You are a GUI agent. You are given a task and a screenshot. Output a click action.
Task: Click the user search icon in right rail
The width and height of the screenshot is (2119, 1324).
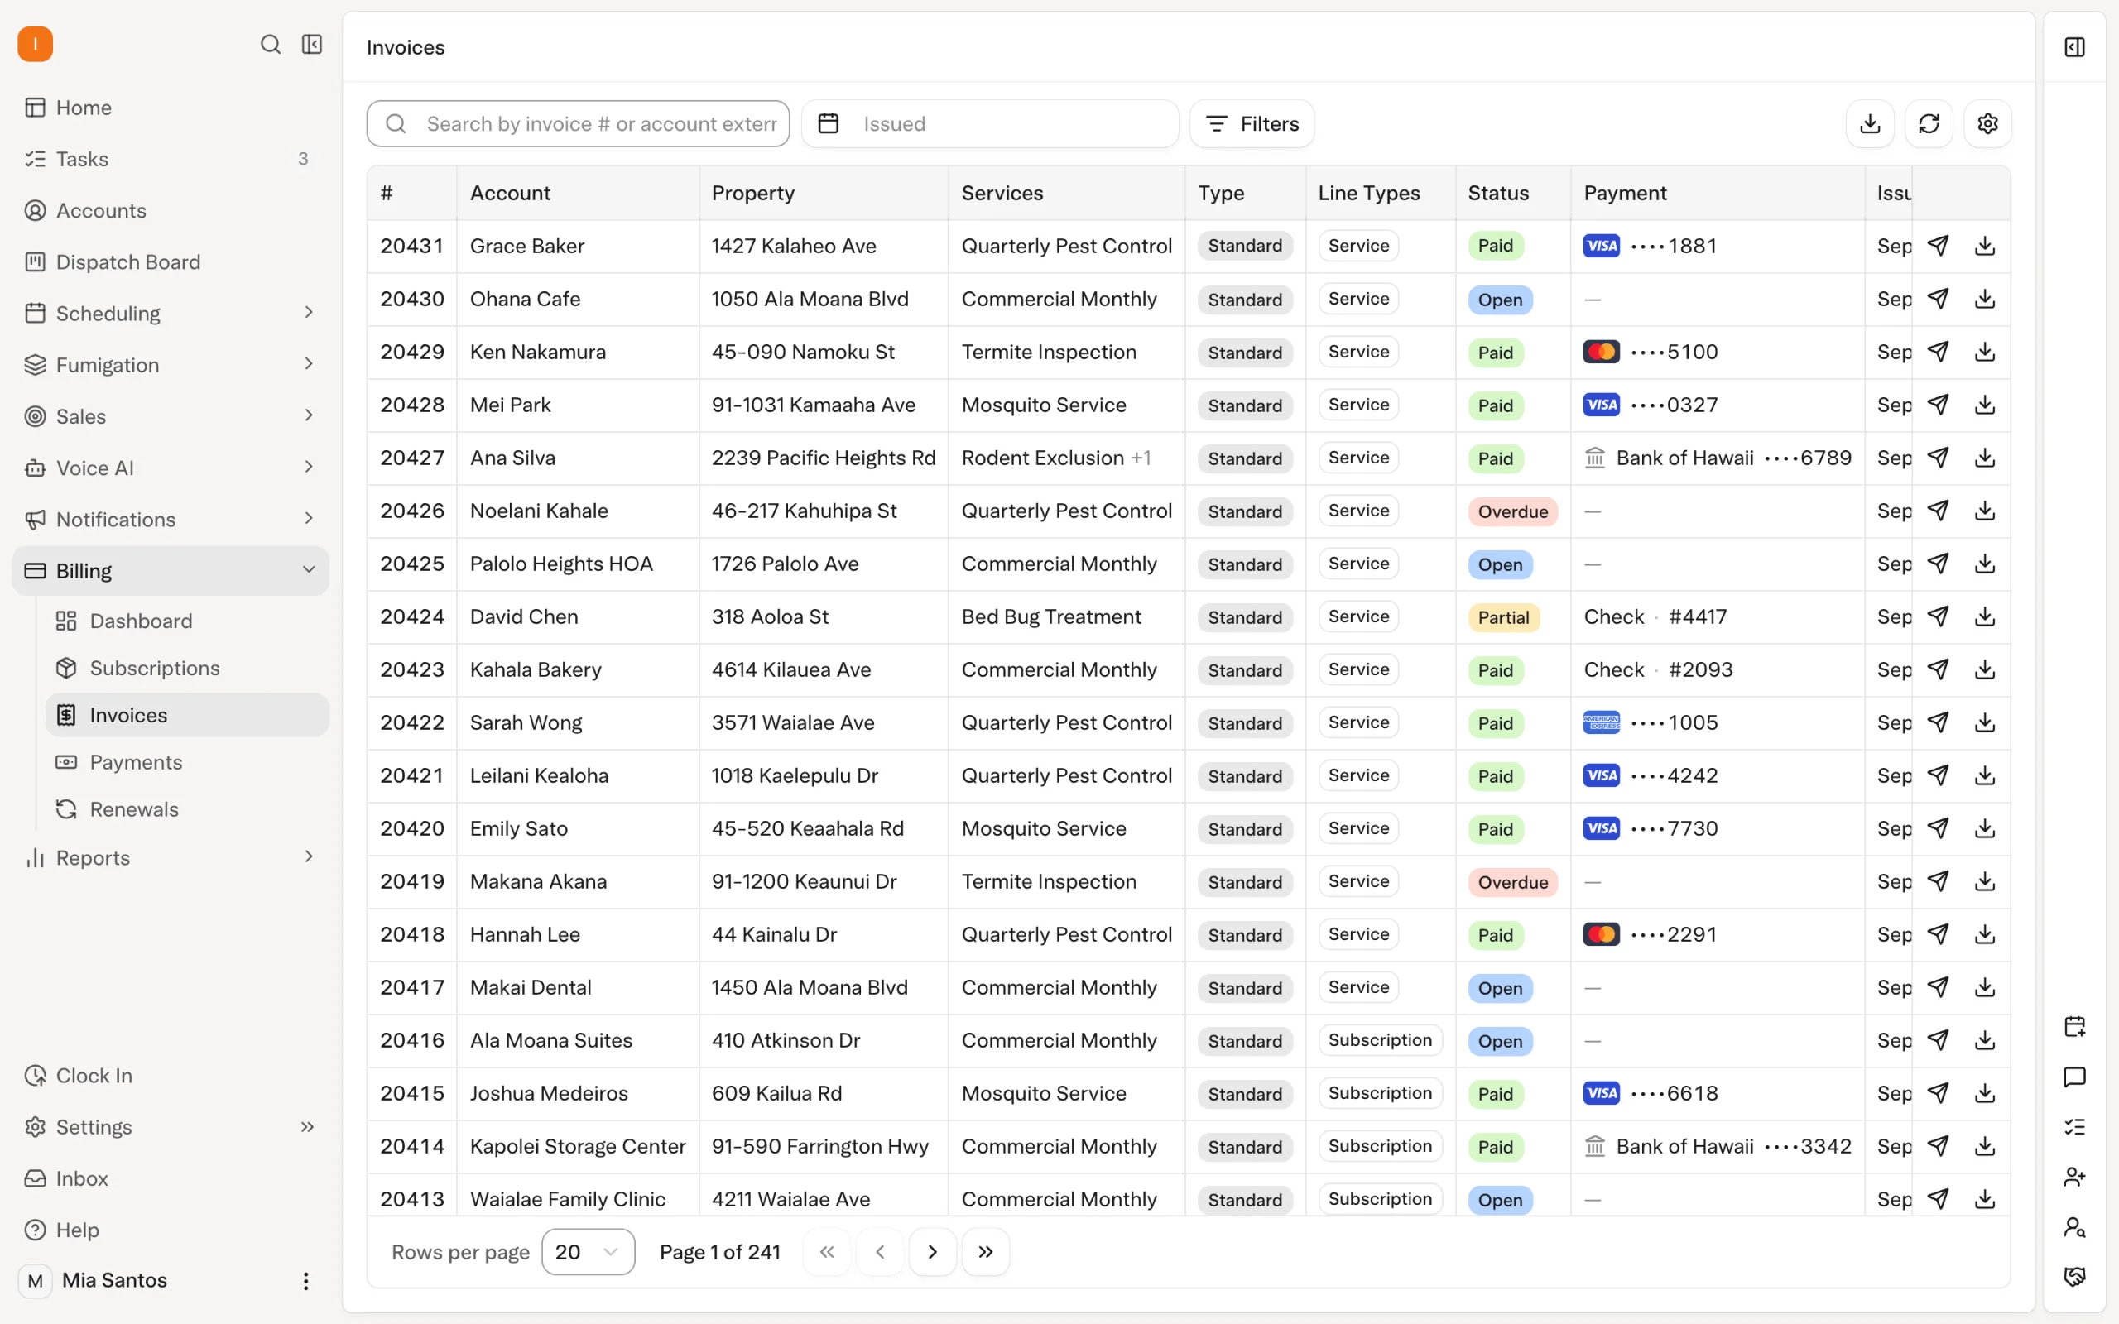click(x=2074, y=1228)
